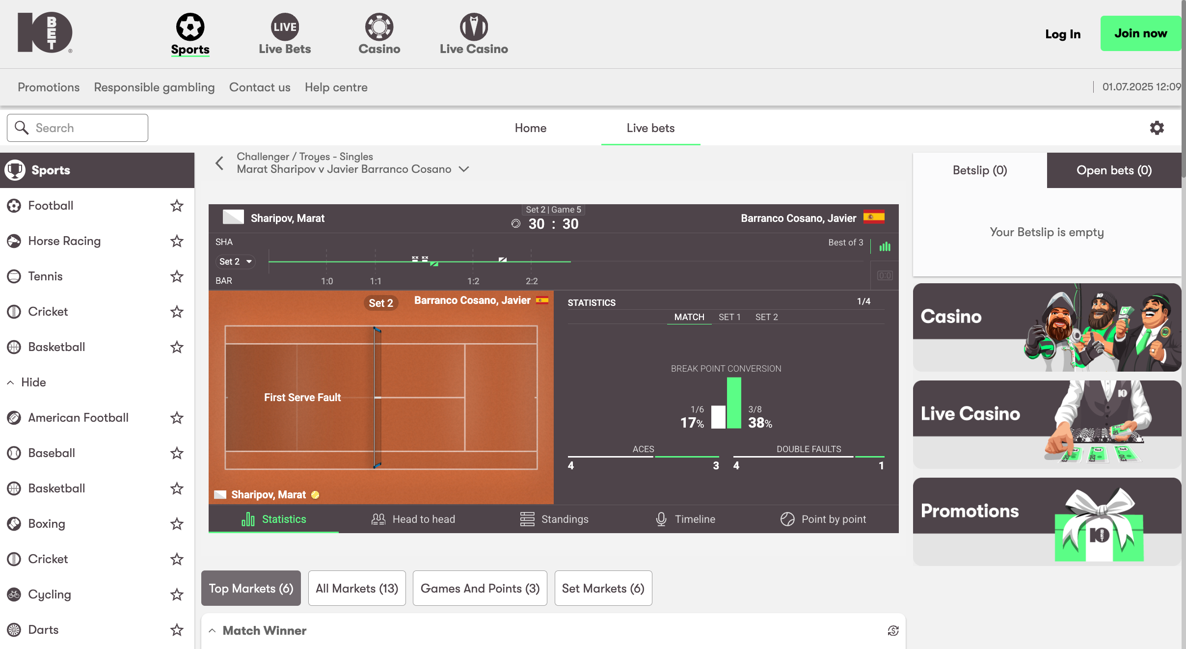Expand the match selector chevron dropdown

coord(464,169)
